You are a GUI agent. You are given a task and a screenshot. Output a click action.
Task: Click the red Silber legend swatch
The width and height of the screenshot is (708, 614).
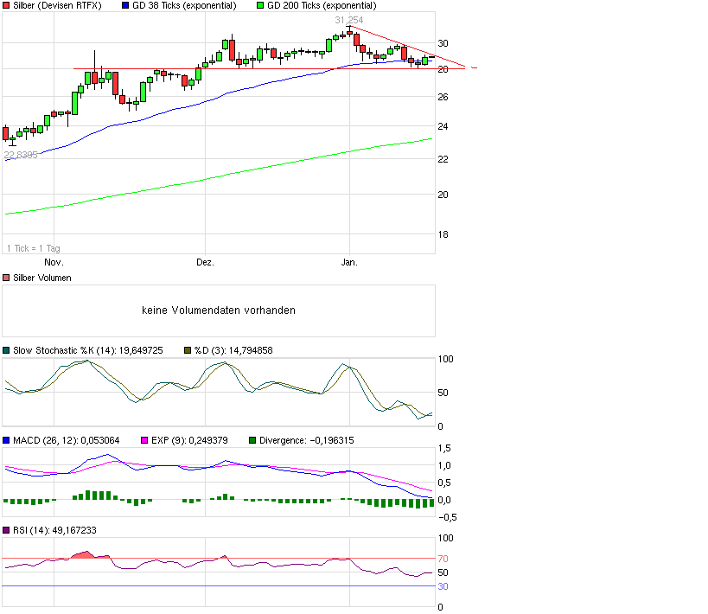6,6
